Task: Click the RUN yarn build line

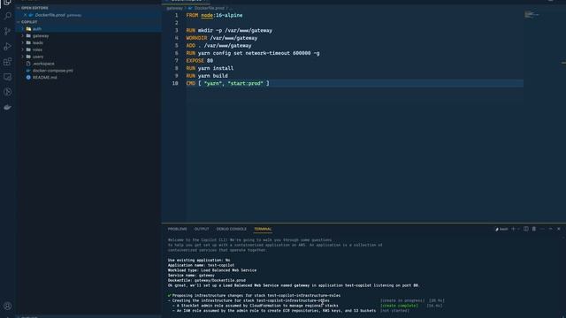Action: (x=207, y=76)
